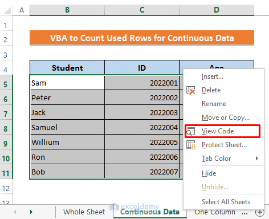The width and height of the screenshot is (269, 219).
Task: Switch to the Continuous Data tab
Action: [x=150, y=212]
